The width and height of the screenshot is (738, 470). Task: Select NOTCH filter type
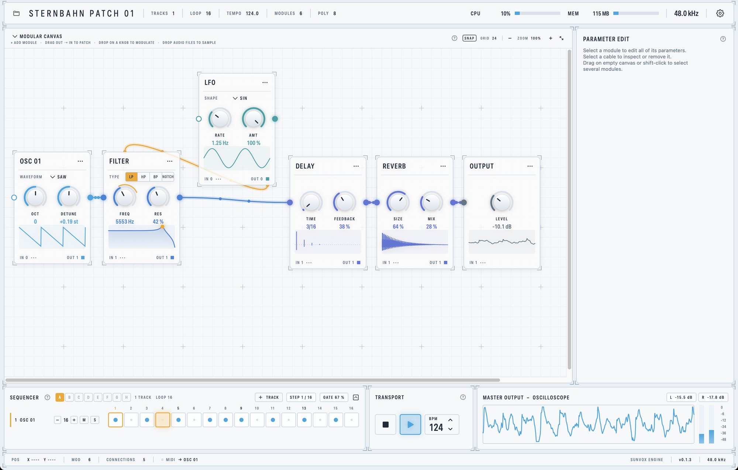pyautogui.click(x=168, y=177)
